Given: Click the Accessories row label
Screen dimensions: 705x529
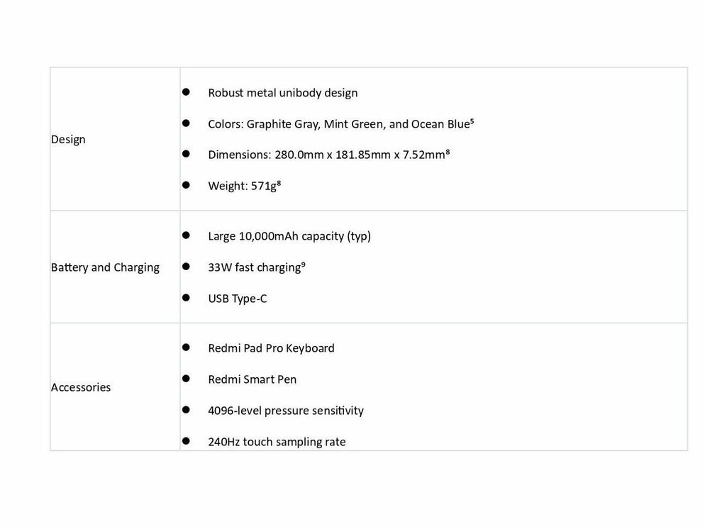Looking at the screenshot, I should [80, 387].
